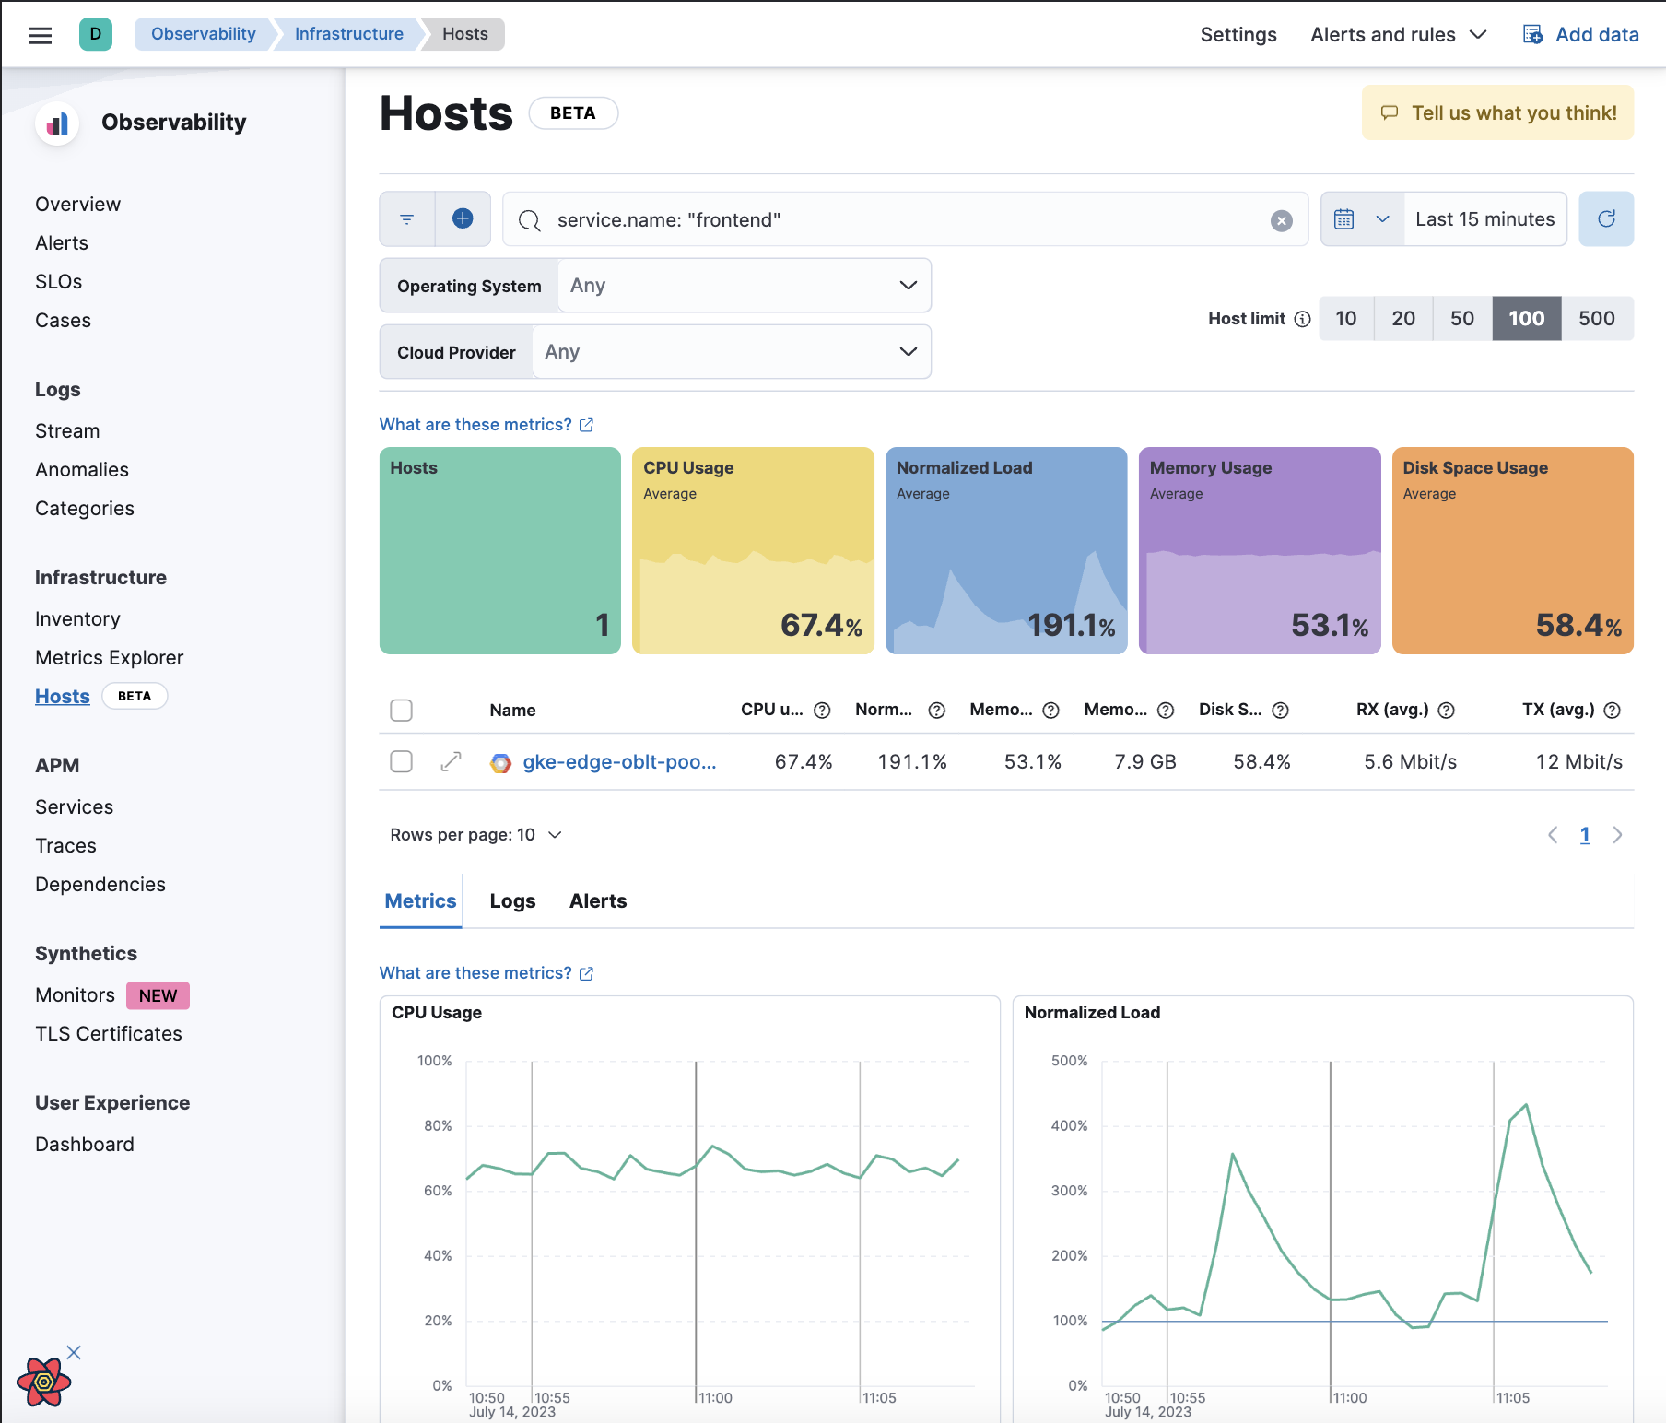Click the green D space avatar

[x=96, y=34]
